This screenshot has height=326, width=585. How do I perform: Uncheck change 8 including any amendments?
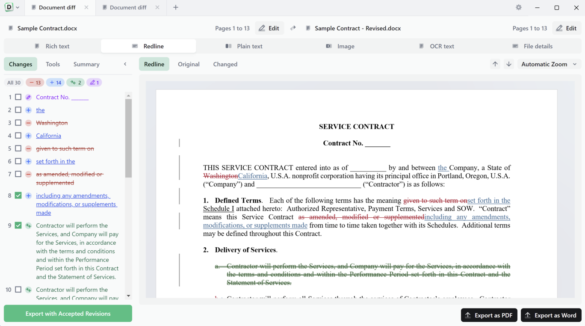(x=18, y=196)
